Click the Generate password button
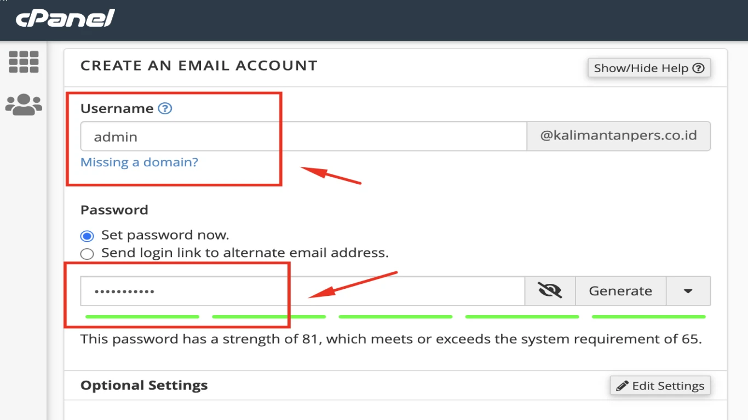Screen dimensions: 748x420 (620, 291)
